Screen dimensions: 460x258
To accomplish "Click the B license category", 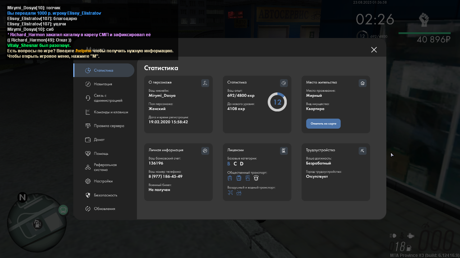I will (x=229, y=164).
